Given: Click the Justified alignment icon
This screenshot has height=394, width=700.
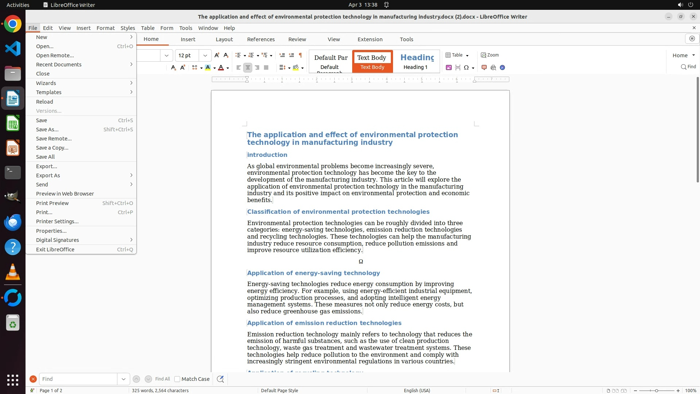Looking at the screenshot, I should pyautogui.click(x=266, y=67).
